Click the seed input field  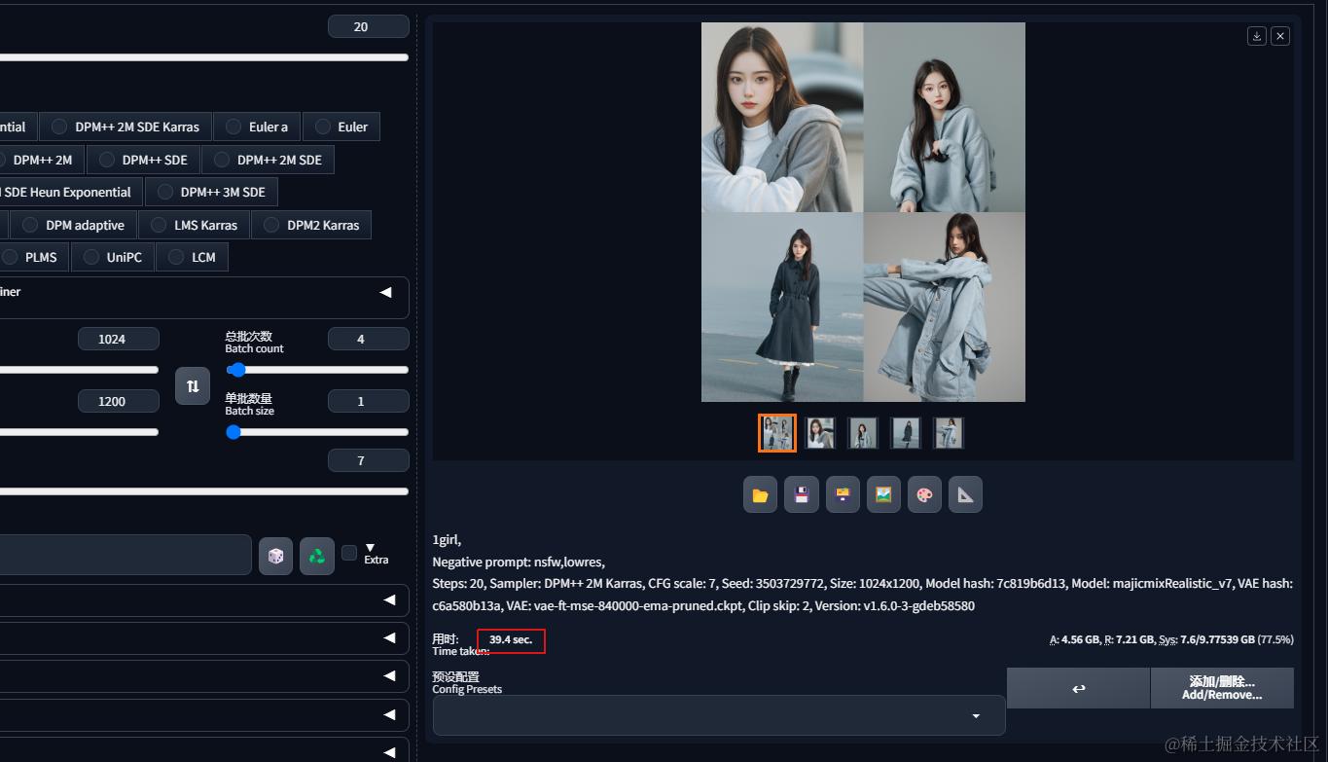[126, 555]
